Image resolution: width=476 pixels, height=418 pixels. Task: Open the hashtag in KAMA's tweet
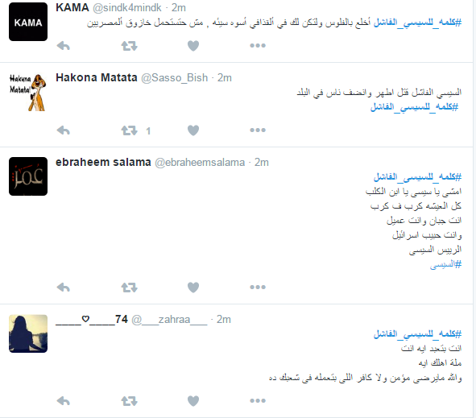(x=417, y=23)
